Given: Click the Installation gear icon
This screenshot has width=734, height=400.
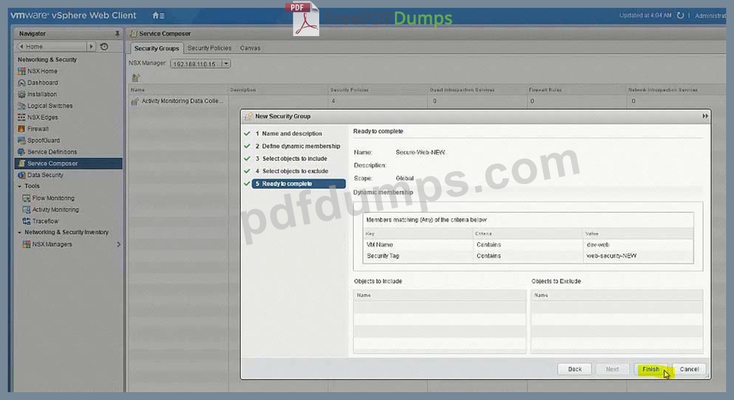Looking at the screenshot, I should pos(21,94).
